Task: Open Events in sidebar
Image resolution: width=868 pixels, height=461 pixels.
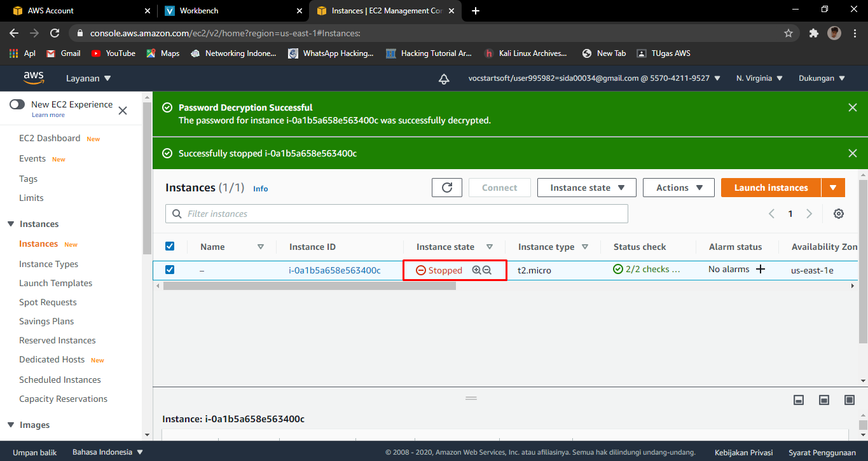Action: coord(32,158)
